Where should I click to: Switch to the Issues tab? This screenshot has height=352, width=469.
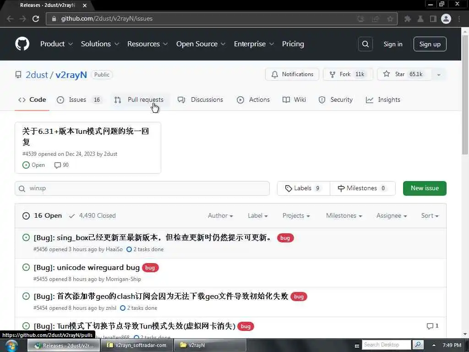(80, 99)
